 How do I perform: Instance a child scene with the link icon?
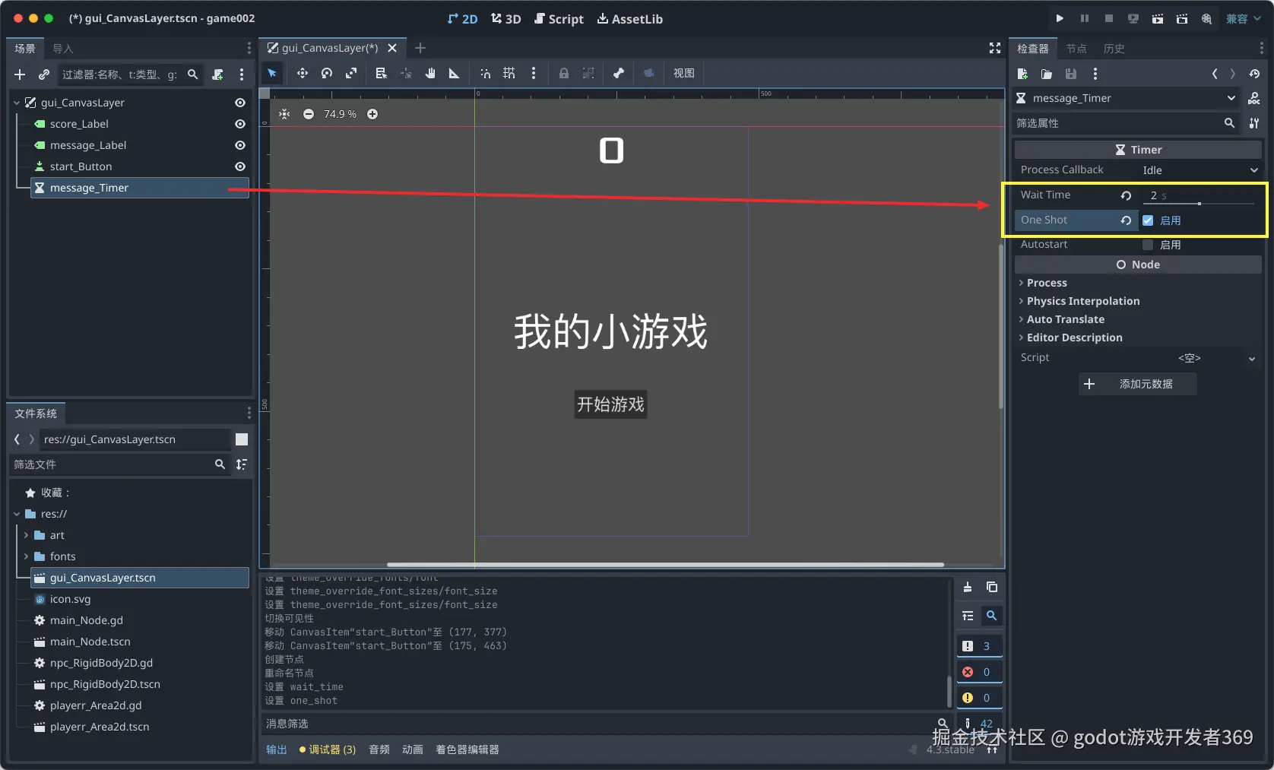tap(44, 74)
